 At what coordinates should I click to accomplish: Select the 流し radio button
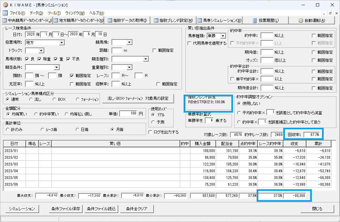tap(31, 99)
